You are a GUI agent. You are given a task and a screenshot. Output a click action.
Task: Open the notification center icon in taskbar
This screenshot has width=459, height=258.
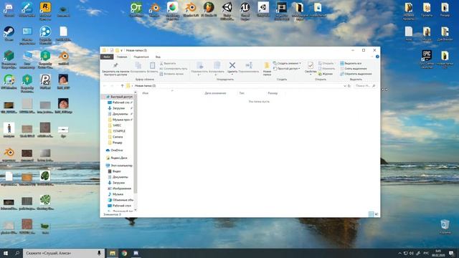pyautogui.click(x=451, y=253)
